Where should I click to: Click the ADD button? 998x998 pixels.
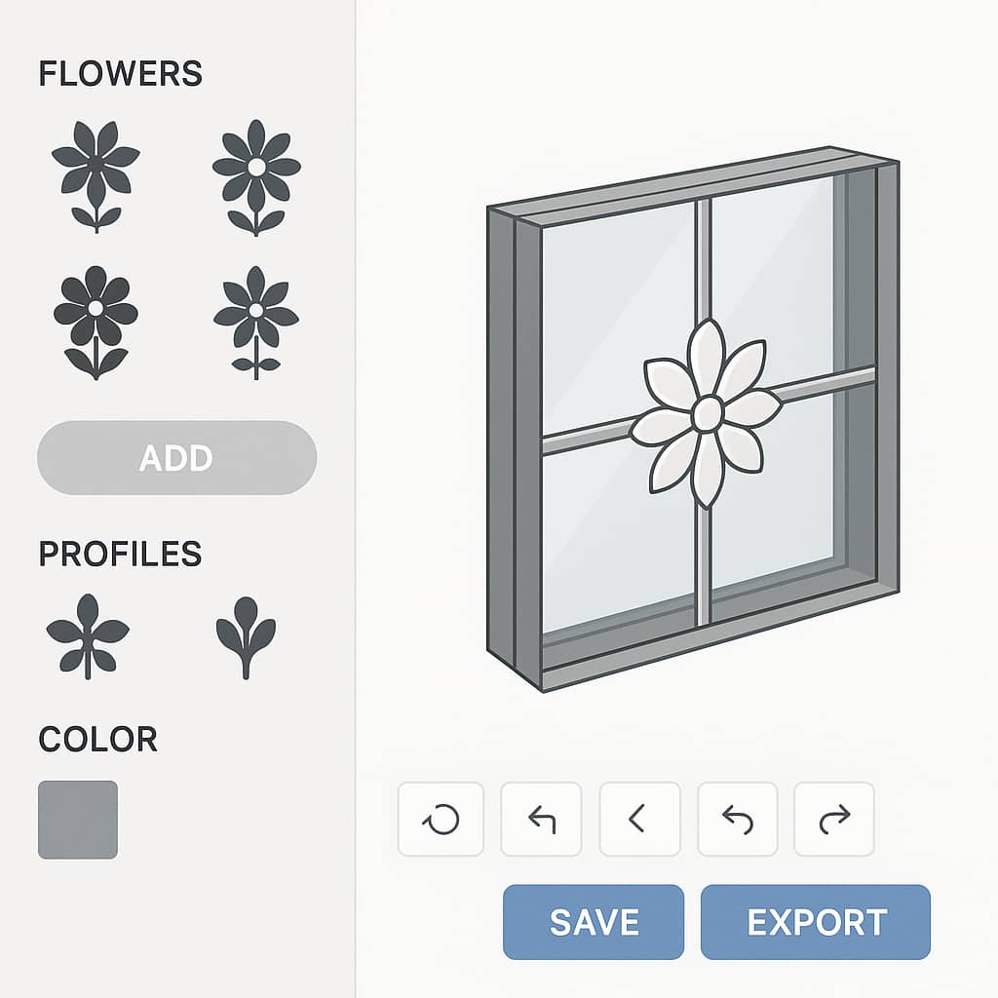tap(177, 458)
